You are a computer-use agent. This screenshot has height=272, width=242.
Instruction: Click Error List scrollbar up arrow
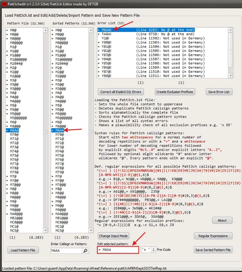click(x=230, y=30)
